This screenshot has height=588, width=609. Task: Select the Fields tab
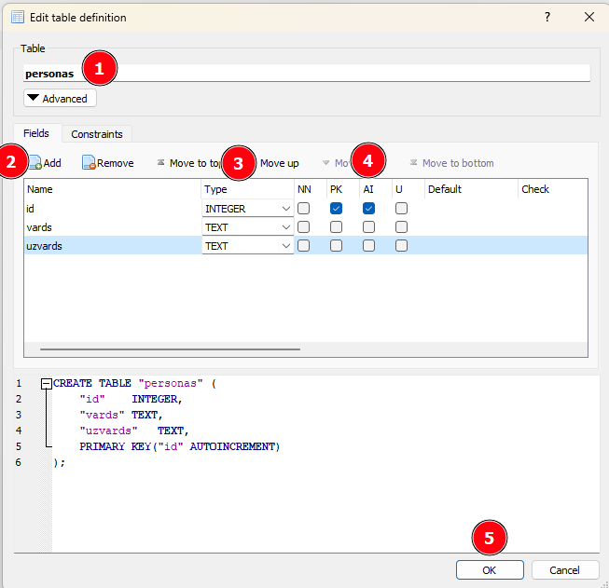point(36,133)
